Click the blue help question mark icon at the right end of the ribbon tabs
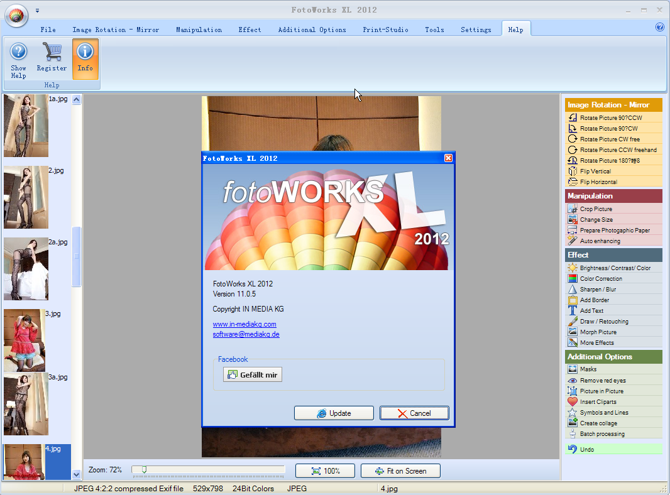This screenshot has width=670, height=495. (x=660, y=28)
